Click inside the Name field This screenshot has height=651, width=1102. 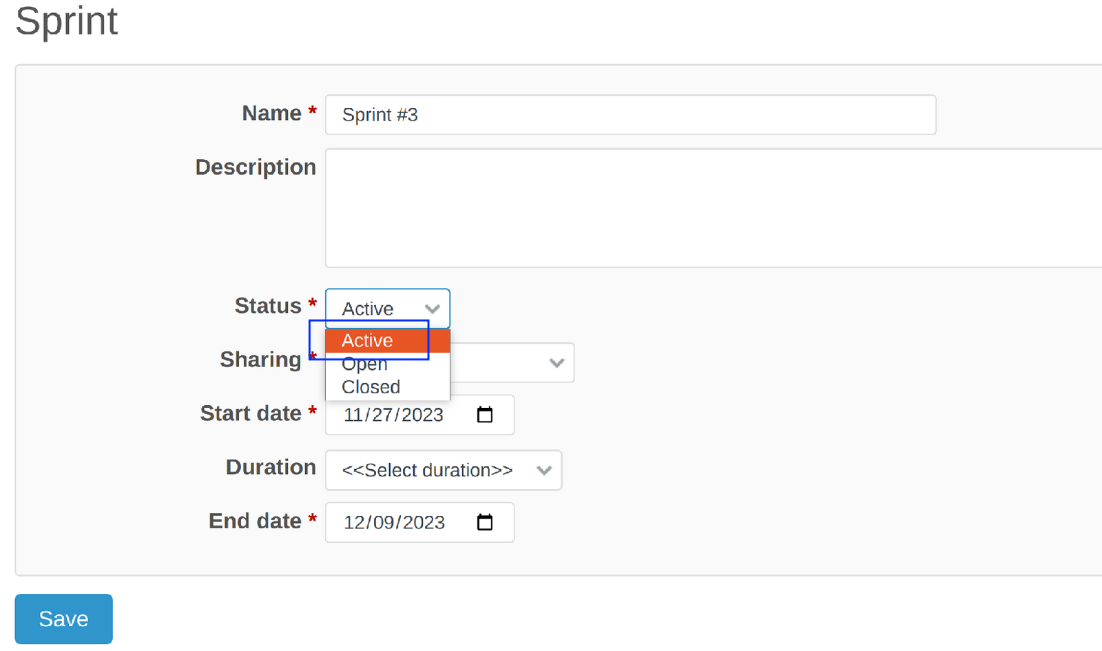620,114
